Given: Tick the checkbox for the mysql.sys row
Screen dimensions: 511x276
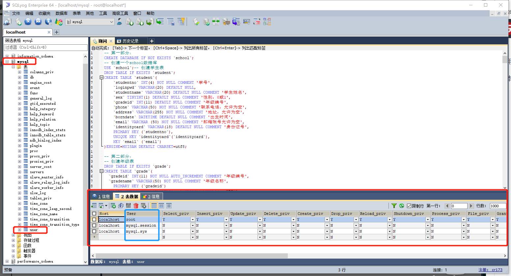Looking at the screenshot, I should point(94,231).
